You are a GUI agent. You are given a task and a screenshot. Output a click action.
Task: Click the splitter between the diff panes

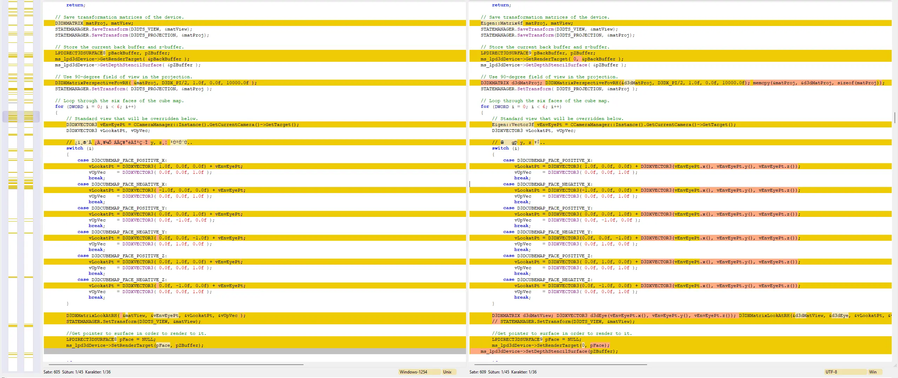pos(467,182)
